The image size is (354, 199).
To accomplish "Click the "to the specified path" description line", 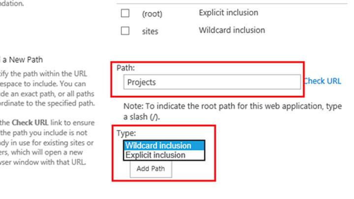I will pos(48,102).
